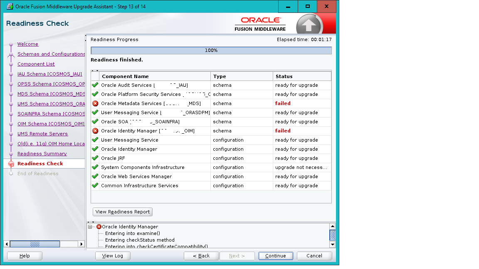
Task: Click the green check for Common Infrastructure Services
Action: 95,186
